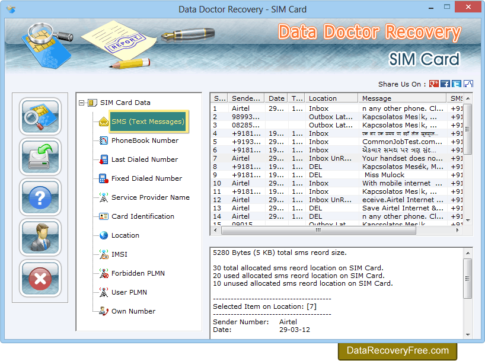Share on Twitter icon
The height and width of the screenshot is (361, 485).
[457, 84]
